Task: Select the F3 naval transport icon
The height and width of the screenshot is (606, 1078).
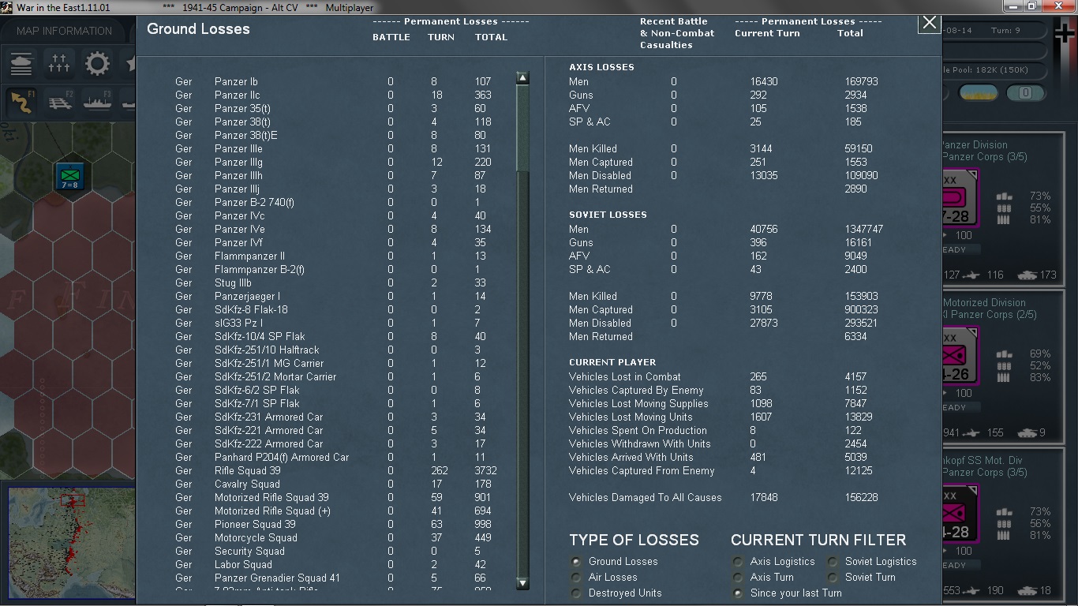Action: pyautogui.click(x=98, y=103)
